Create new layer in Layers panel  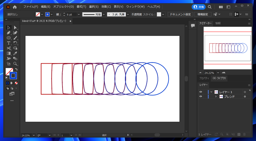pos(239,134)
